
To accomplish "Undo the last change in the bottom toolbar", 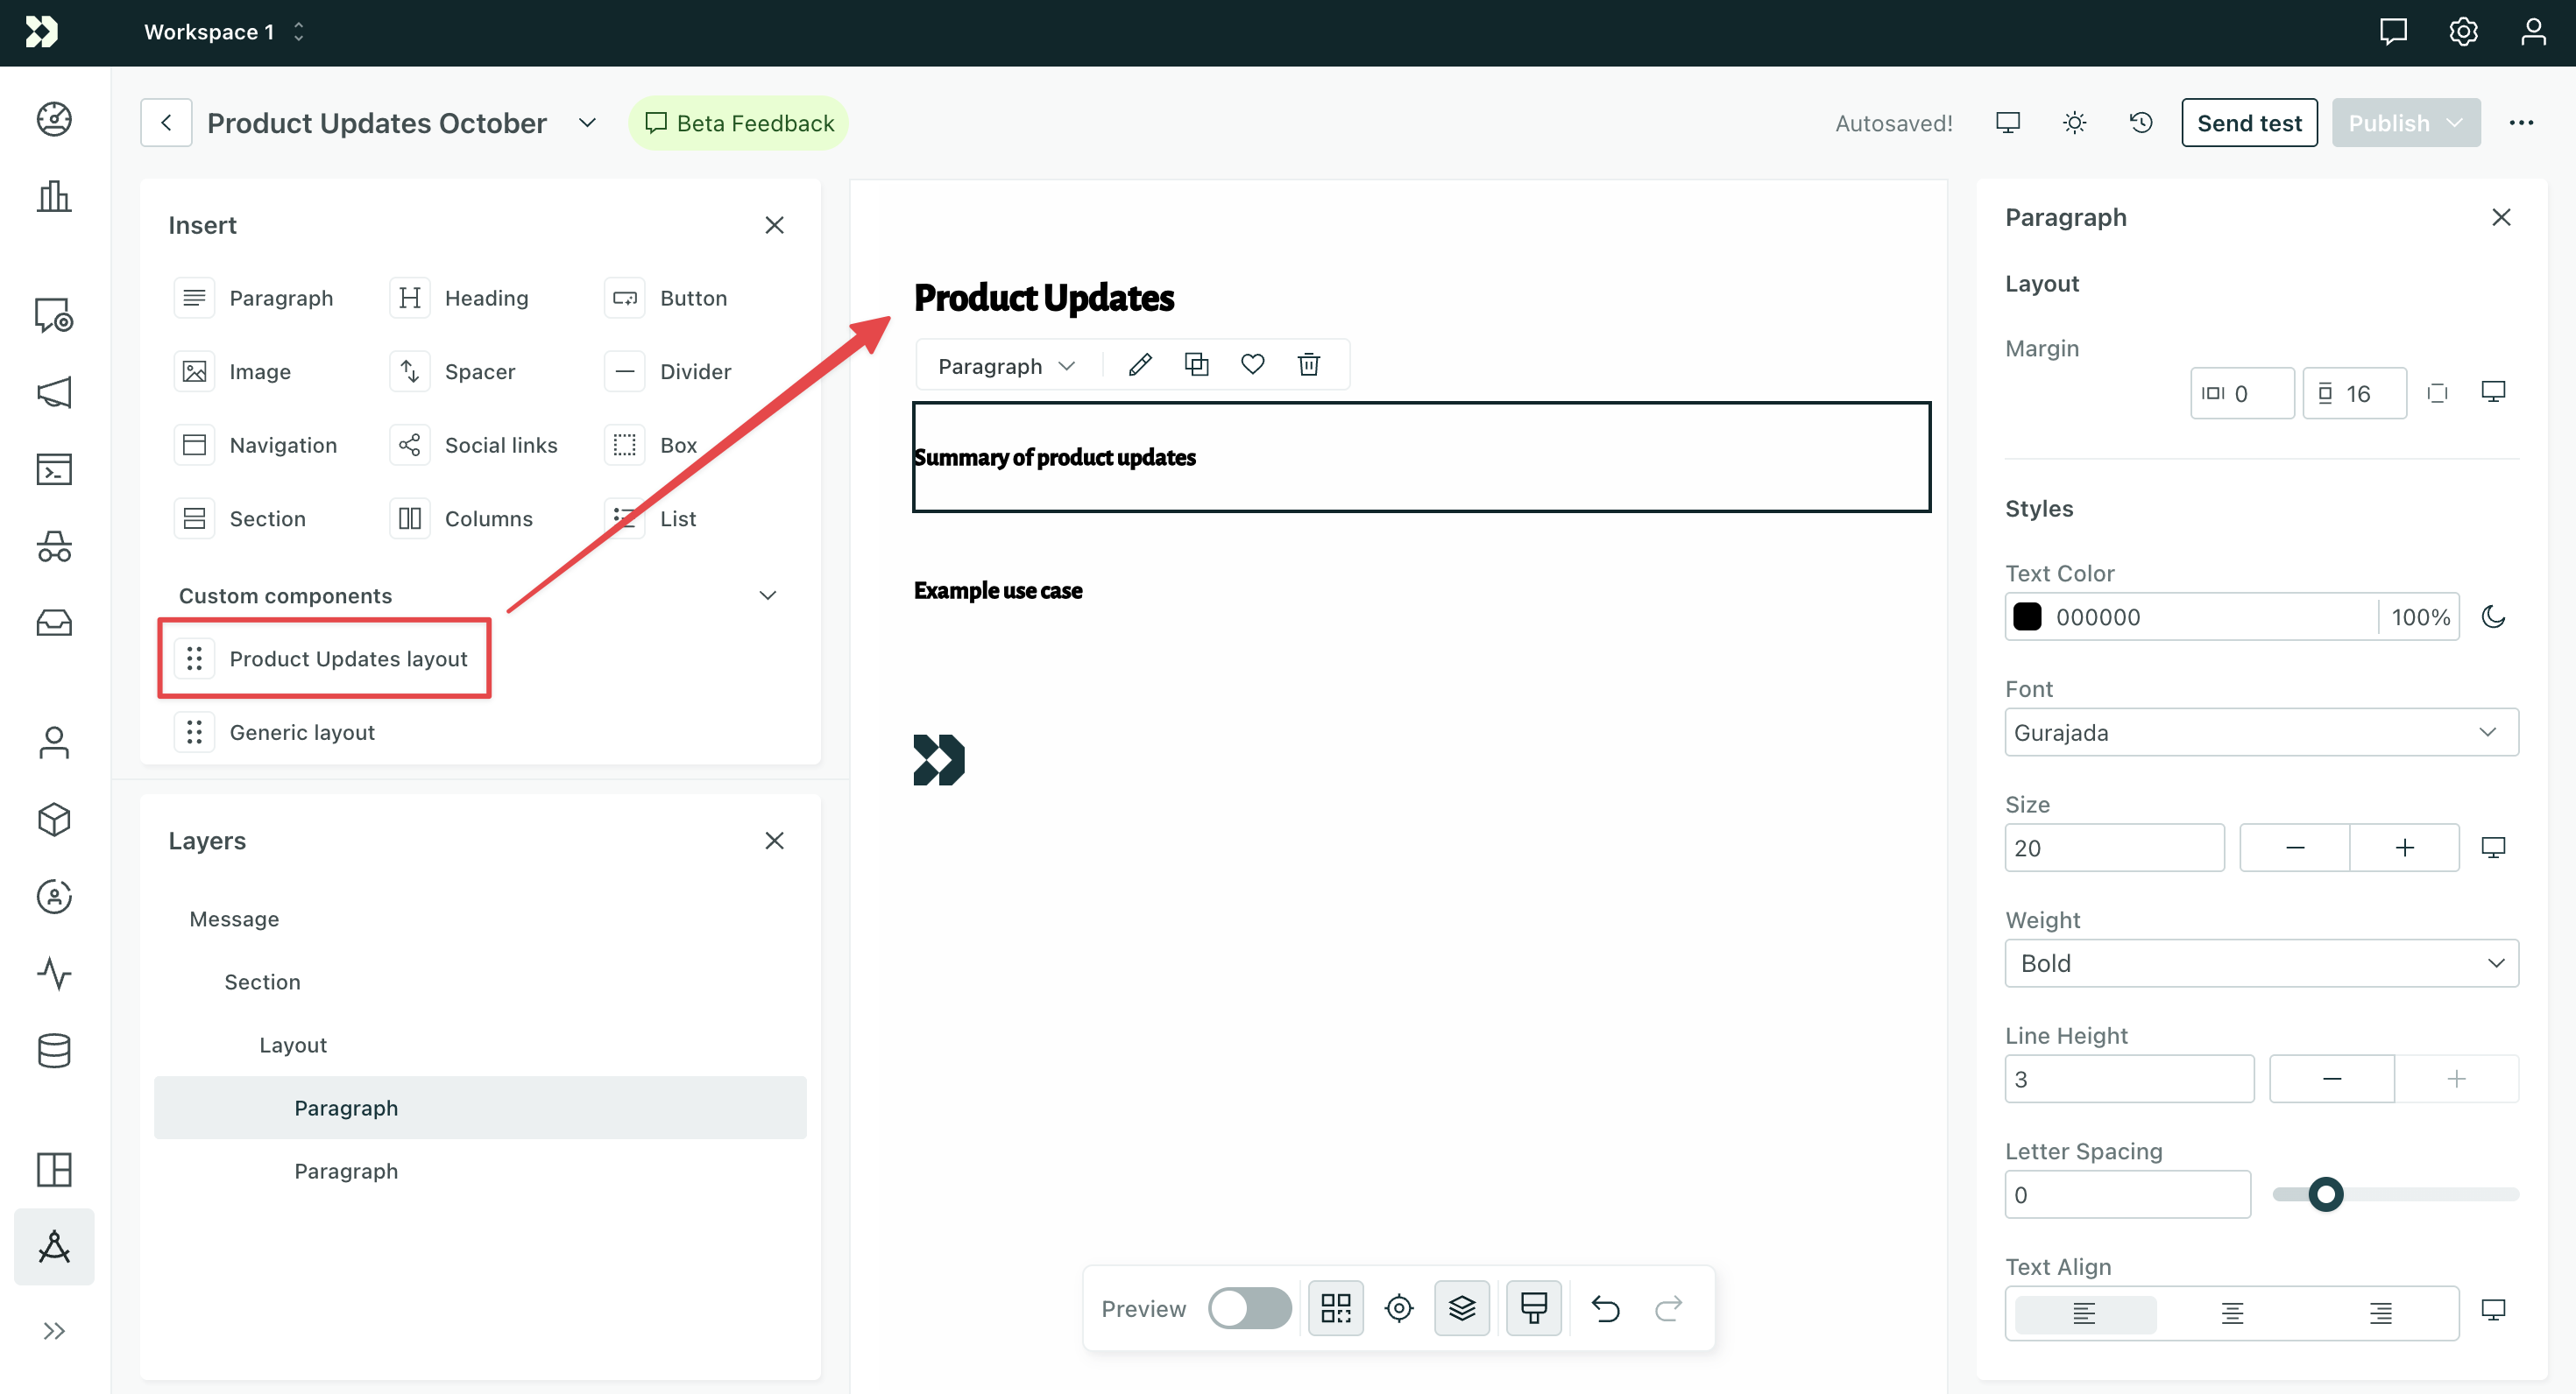I will coord(1605,1307).
